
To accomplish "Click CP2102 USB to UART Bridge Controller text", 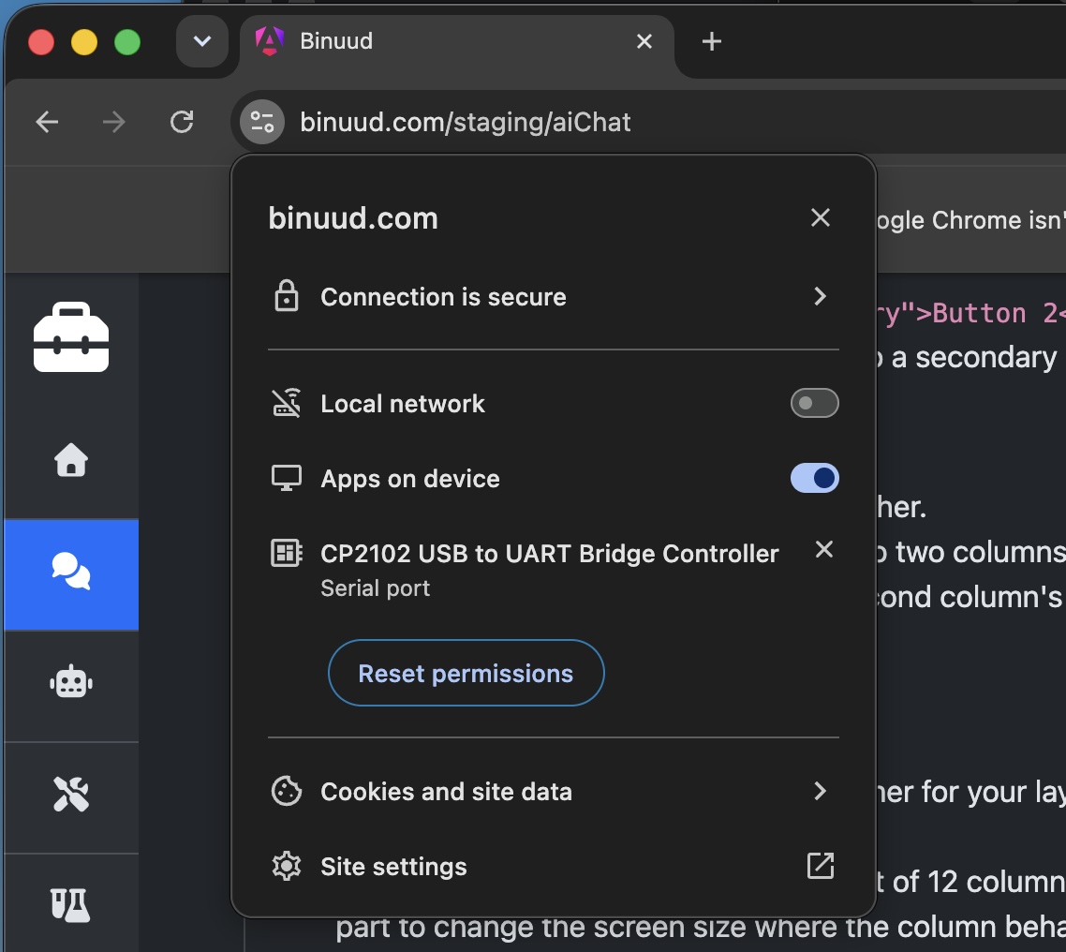I will coord(549,554).
